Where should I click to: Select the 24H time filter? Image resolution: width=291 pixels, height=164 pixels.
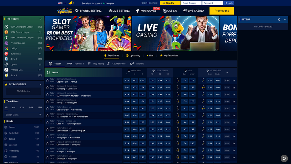click(31, 108)
